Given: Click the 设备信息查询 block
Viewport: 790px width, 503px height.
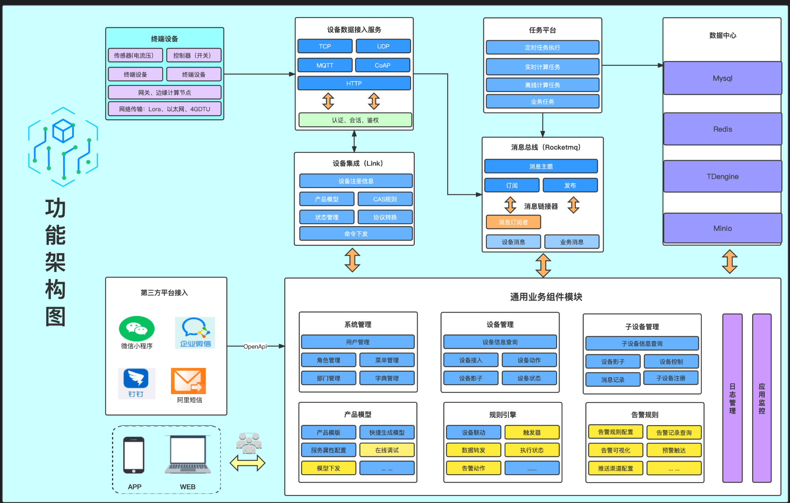Looking at the screenshot, I should [x=500, y=342].
